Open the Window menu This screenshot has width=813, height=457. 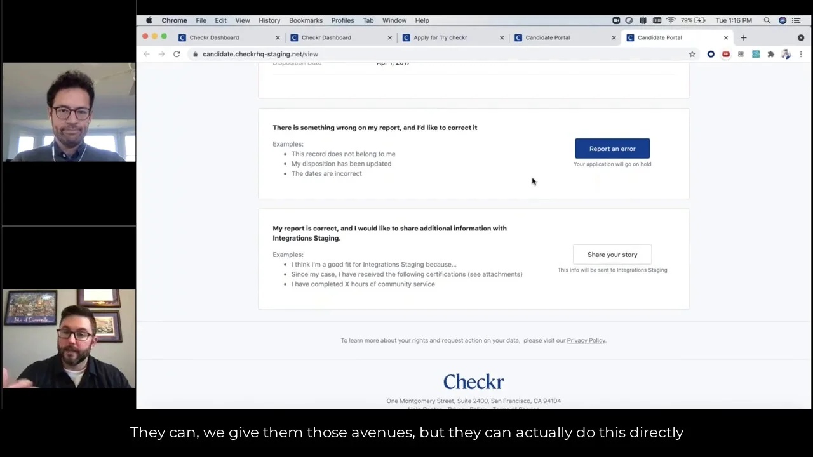pyautogui.click(x=394, y=20)
